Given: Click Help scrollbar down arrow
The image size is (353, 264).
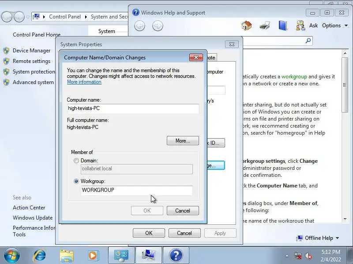Looking at the screenshot, I should (345, 219).
